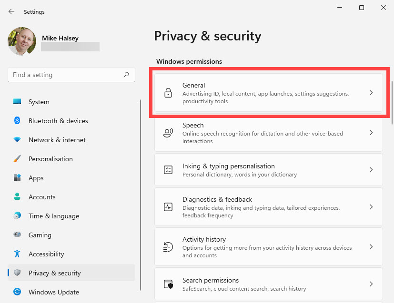Open Speech settings title
The height and width of the screenshot is (303, 394).
(193, 125)
